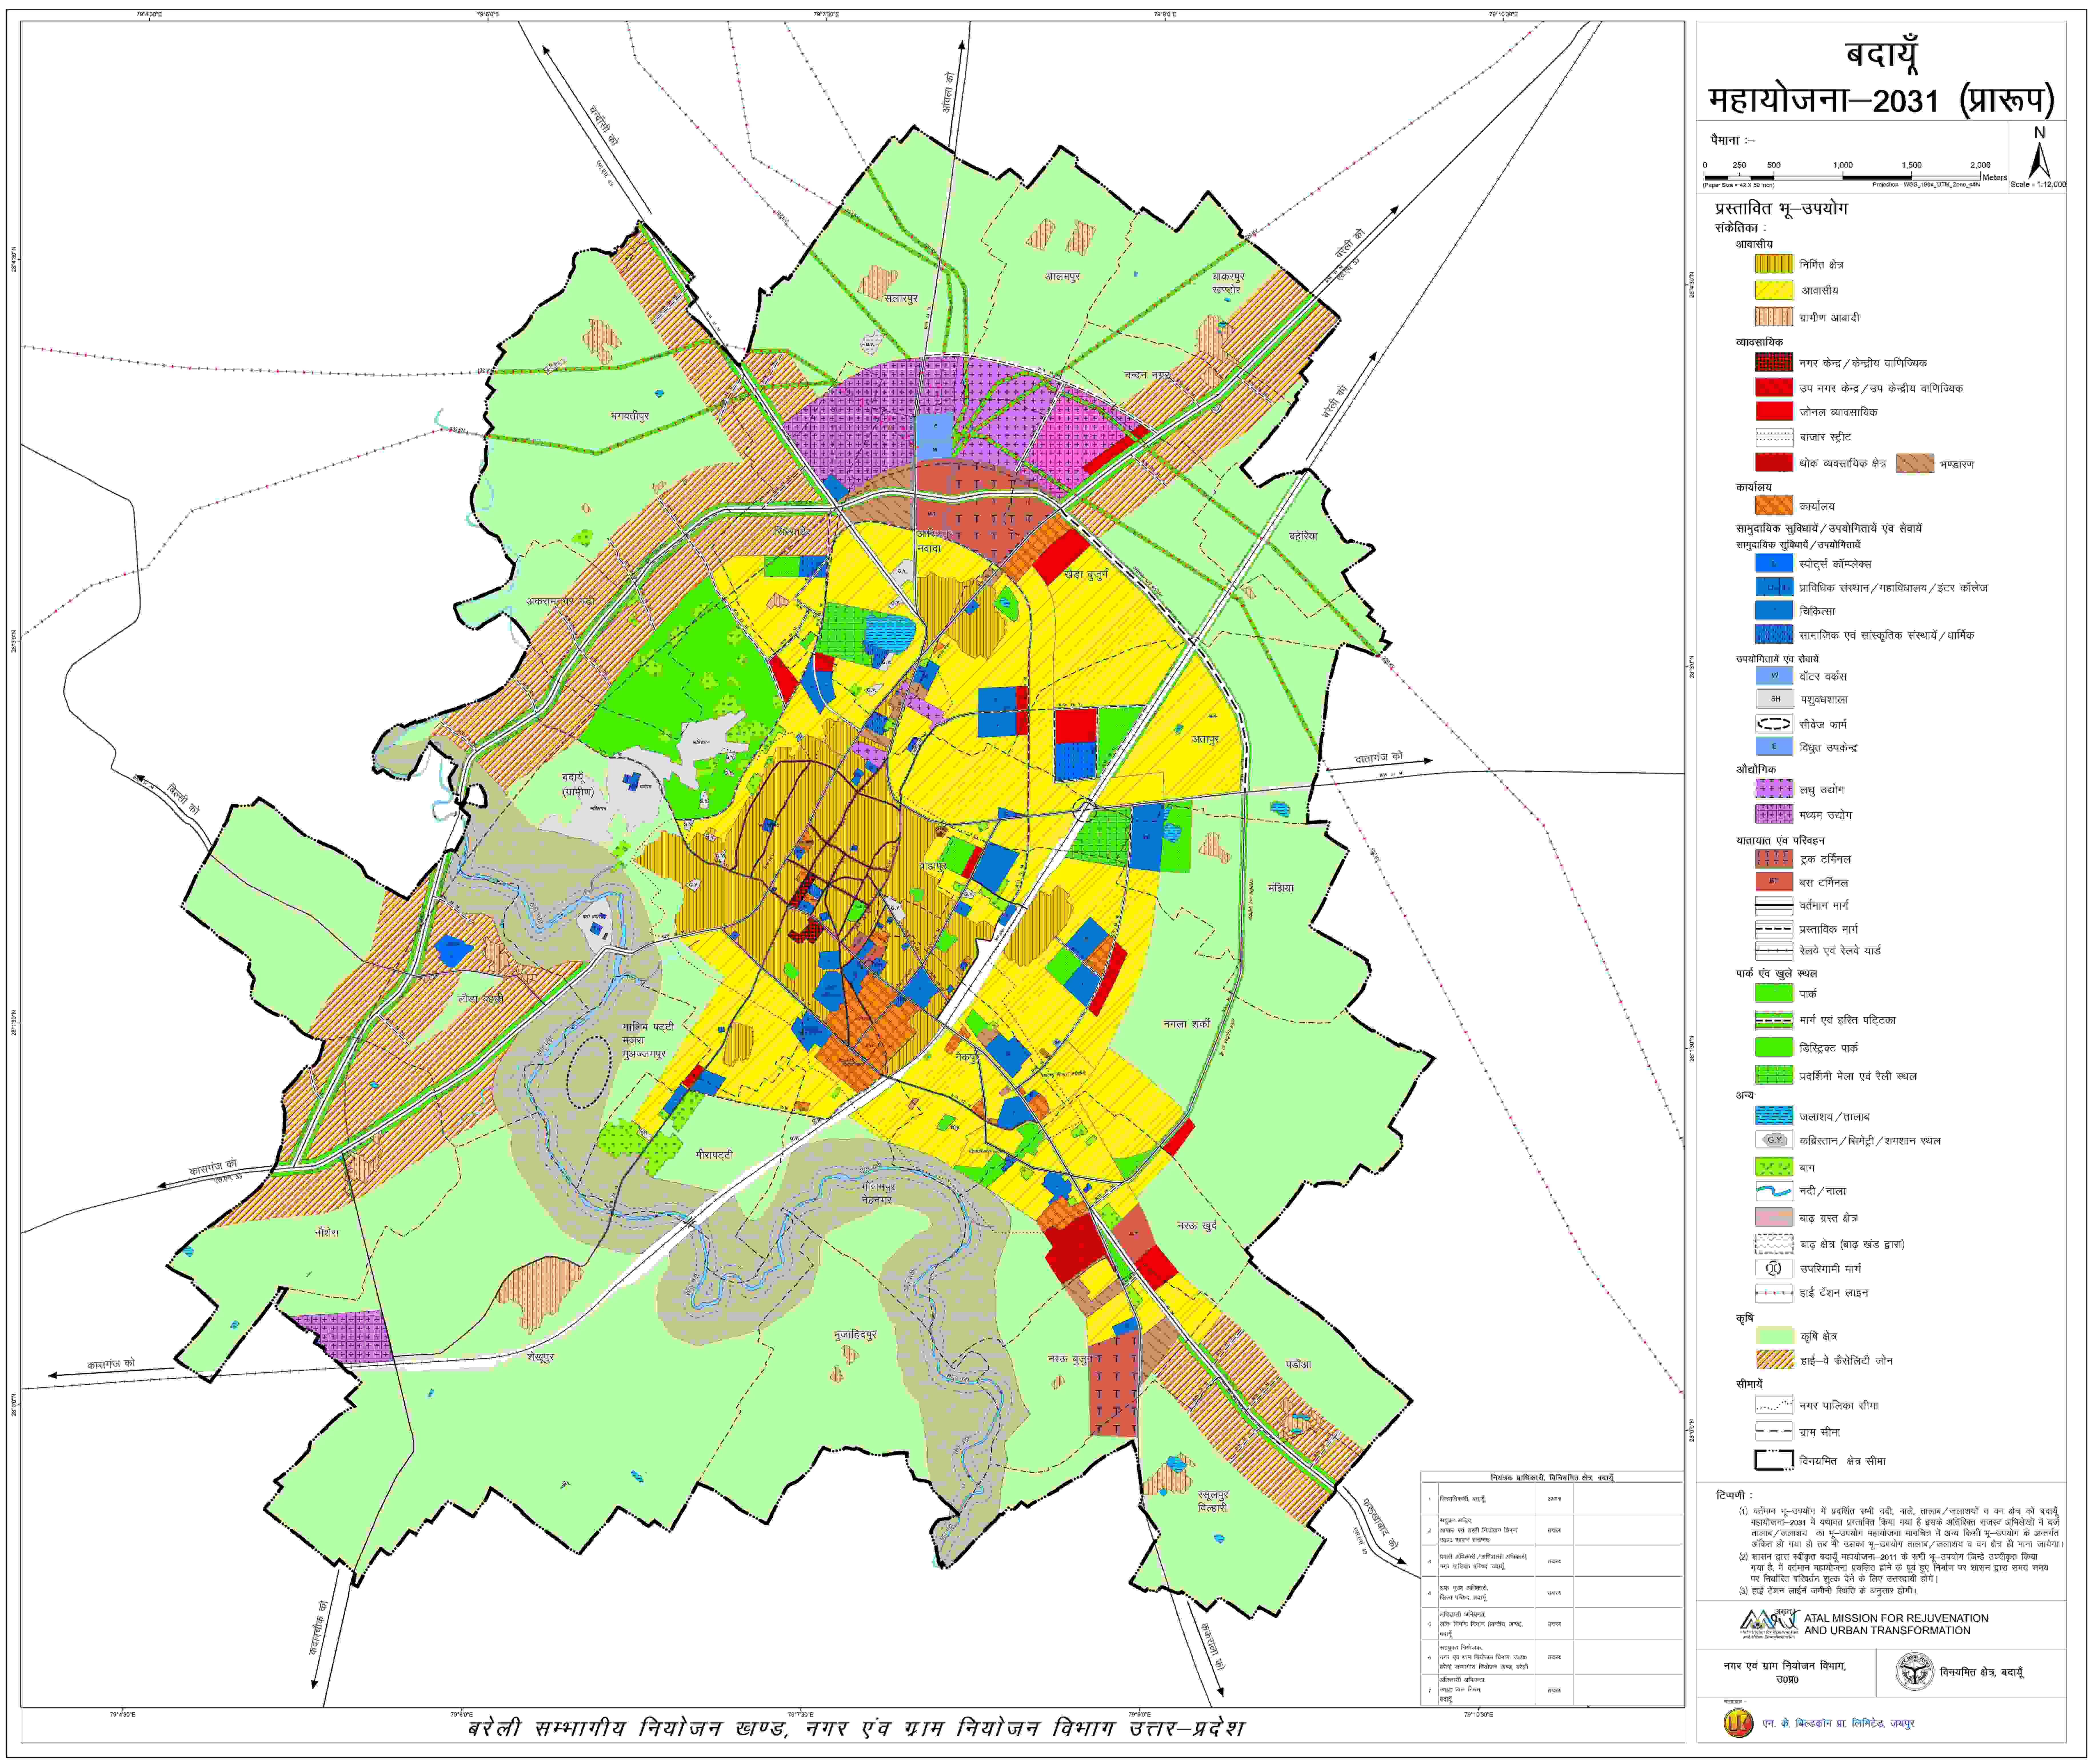Click the नगर पालिका सीमा legend symbol
This screenshot has width=2100, height=1764.
coord(1774,1405)
